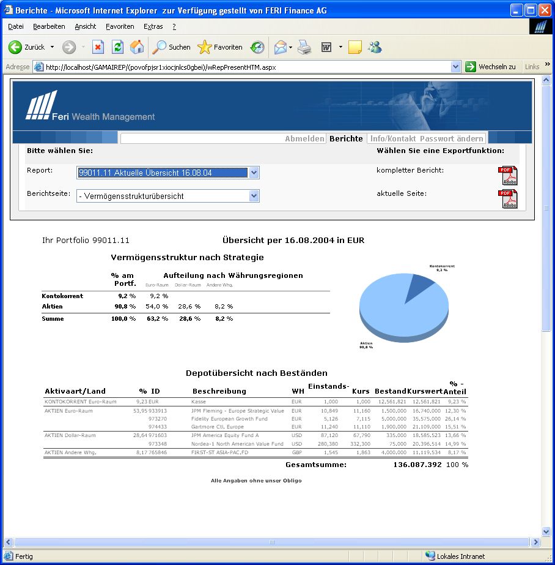Click the Aktien row label
Viewport: 555px width, 565px height.
[x=52, y=306]
